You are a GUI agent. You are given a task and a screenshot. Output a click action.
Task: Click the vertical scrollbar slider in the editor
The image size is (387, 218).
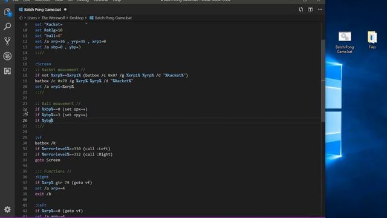pos(323,81)
